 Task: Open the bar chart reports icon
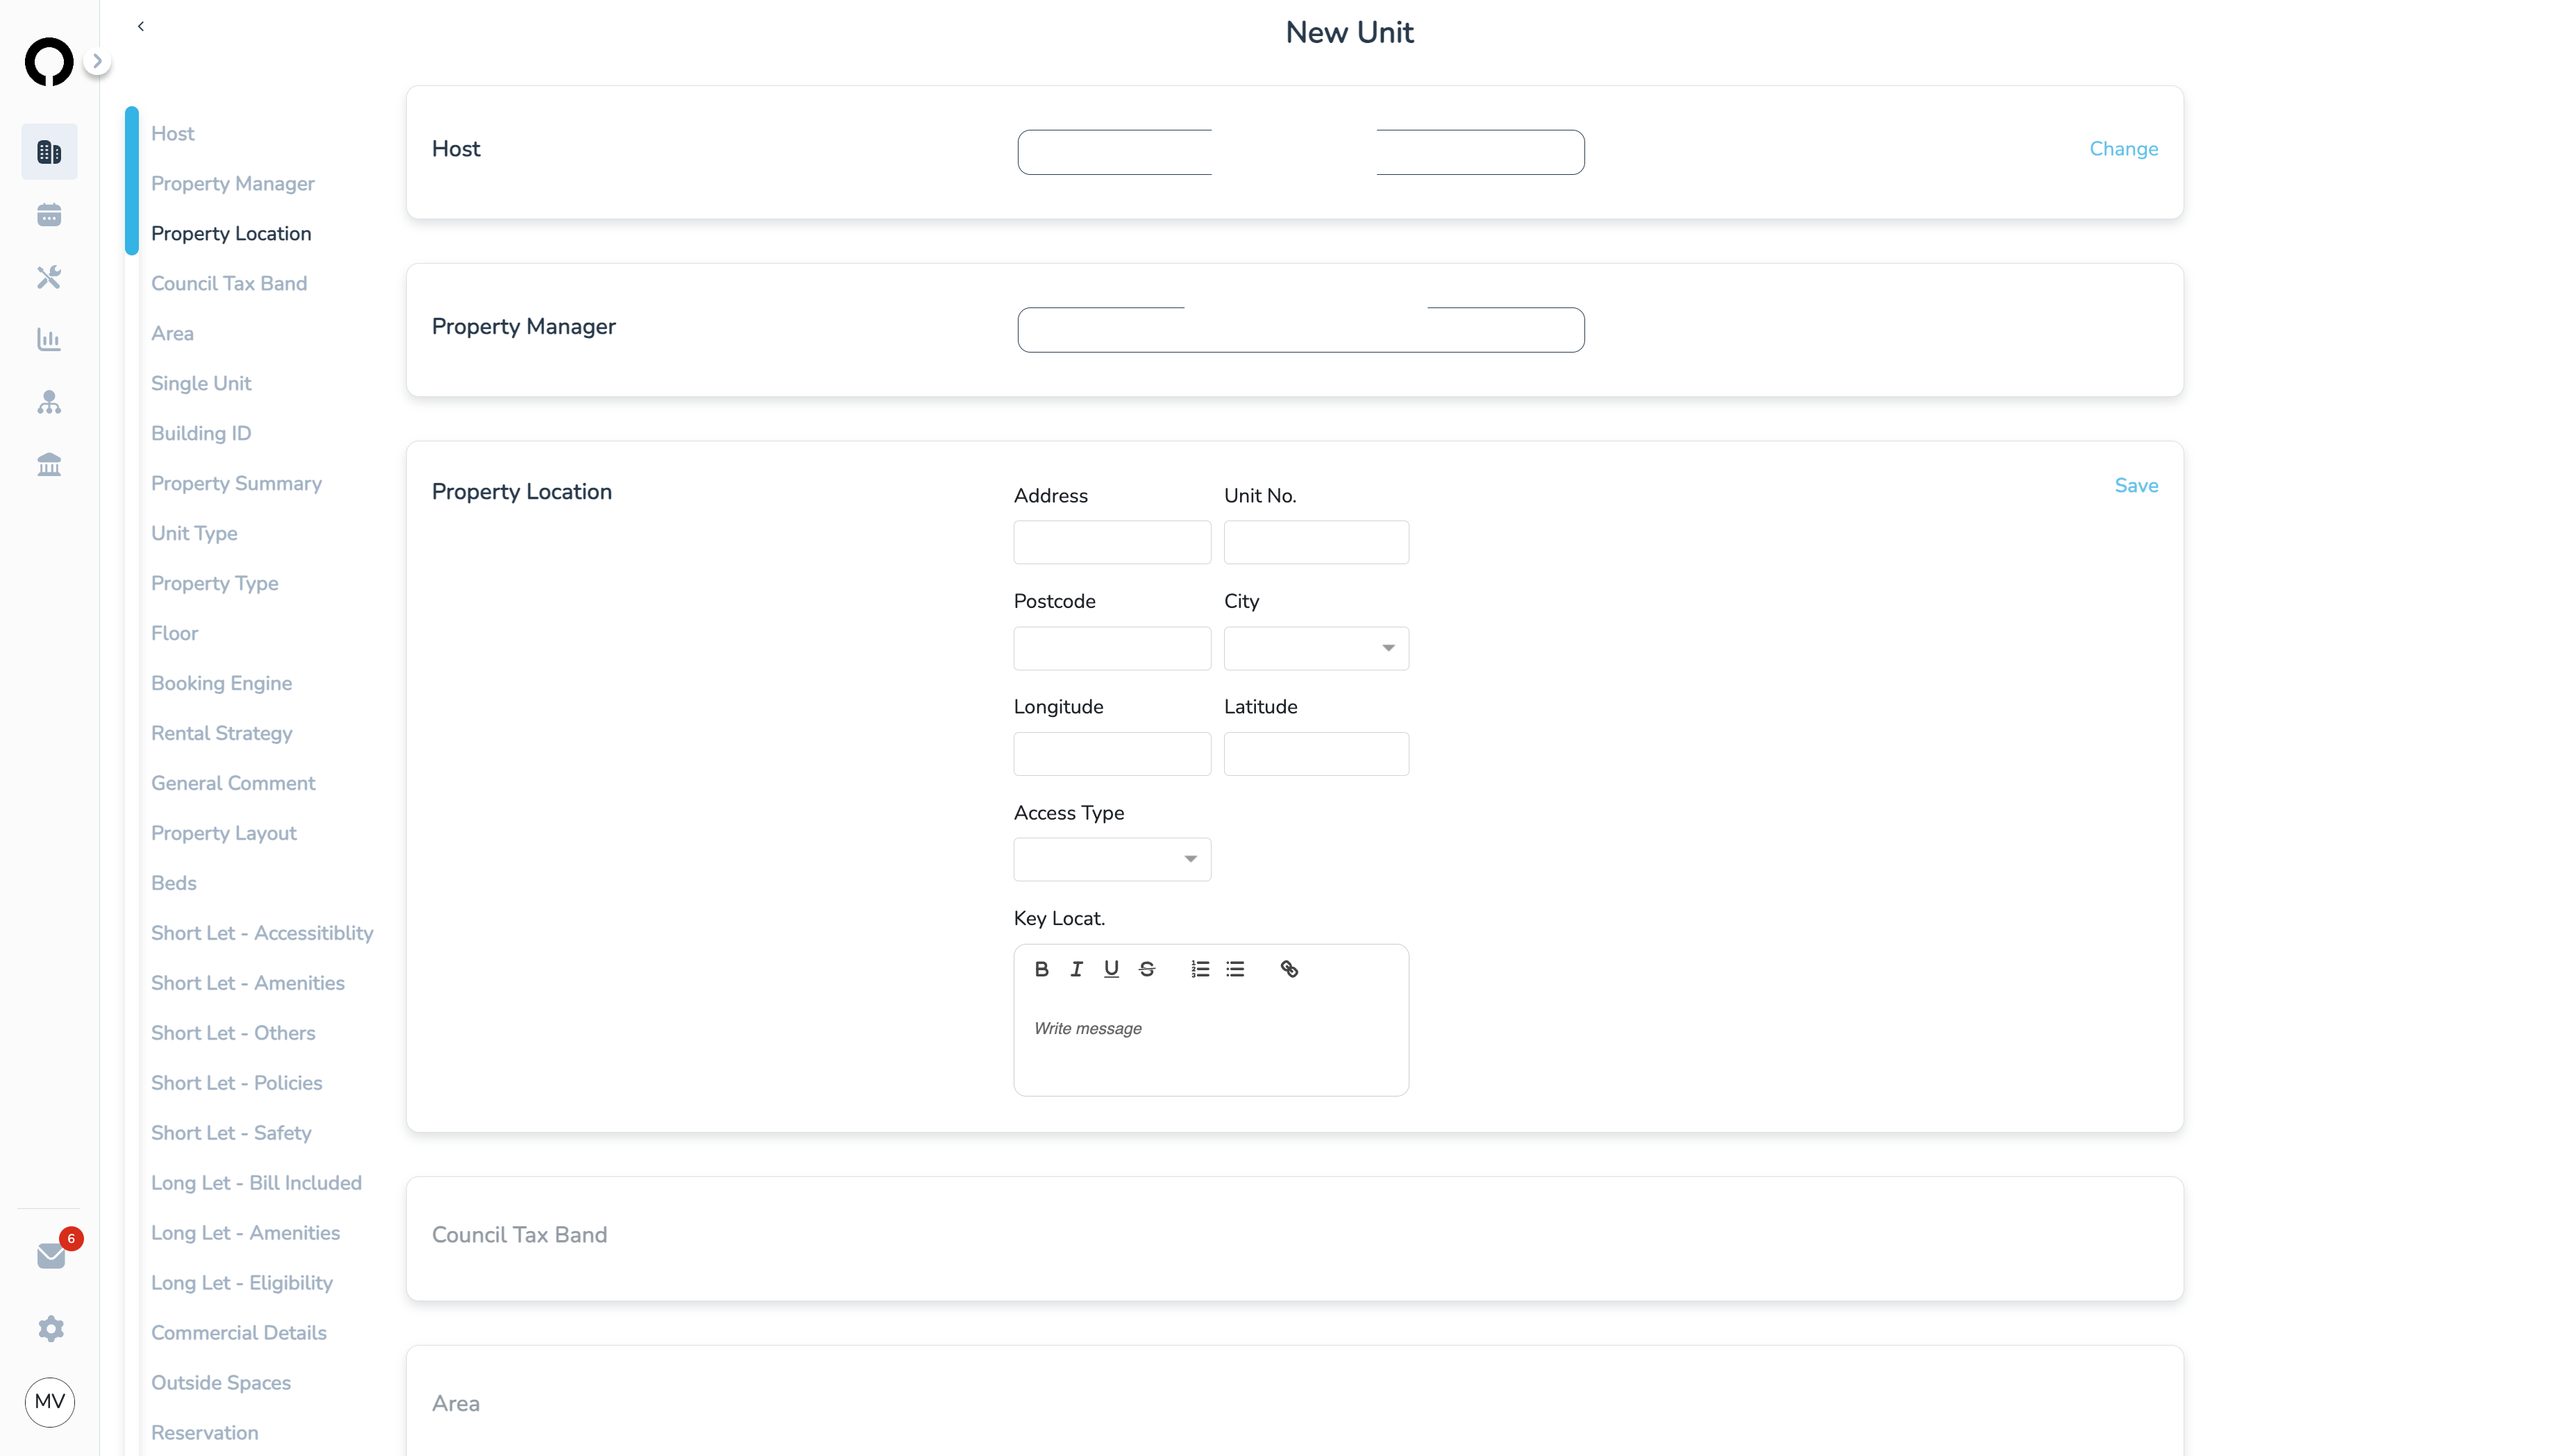pyautogui.click(x=49, y=340)
